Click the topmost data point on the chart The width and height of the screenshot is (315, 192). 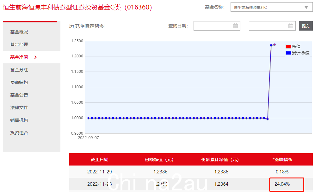275,45
